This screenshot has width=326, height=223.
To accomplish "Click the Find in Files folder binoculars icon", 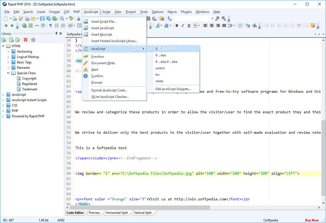I will (x=162, y=19).
